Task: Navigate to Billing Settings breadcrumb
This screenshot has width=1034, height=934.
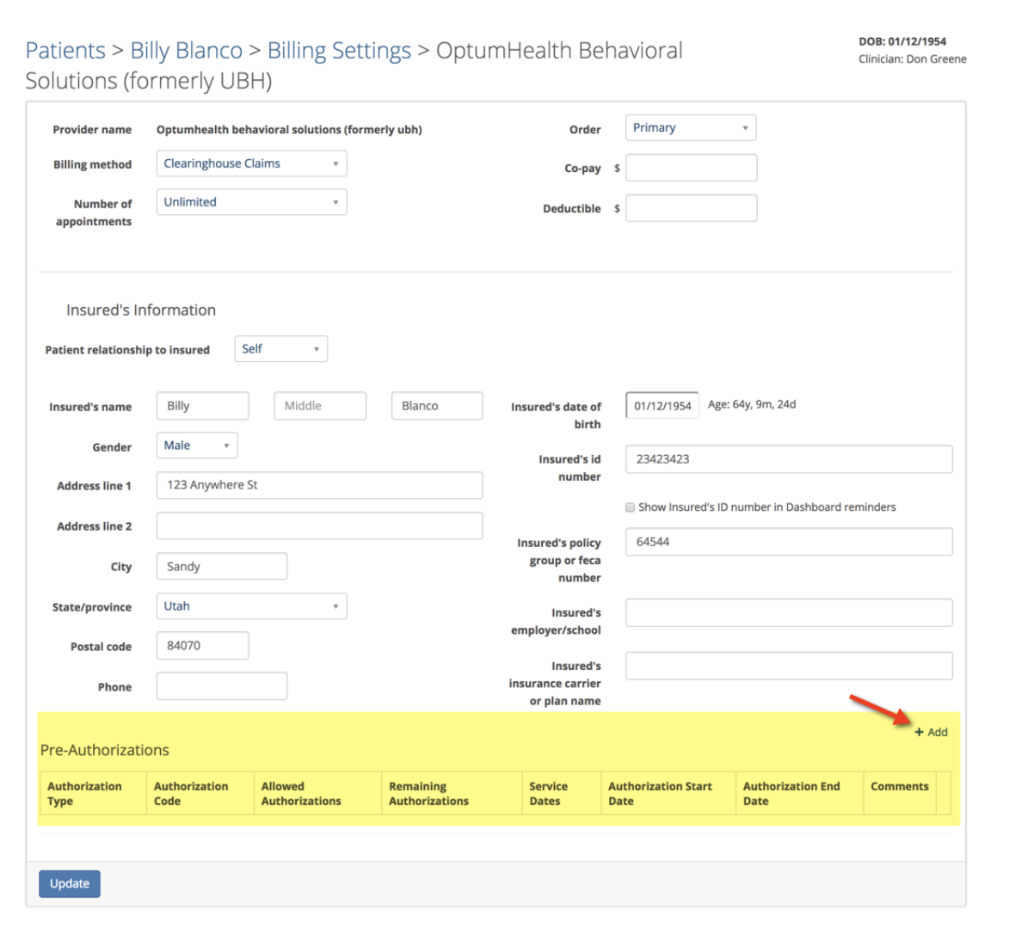Action: click(339, 51)
